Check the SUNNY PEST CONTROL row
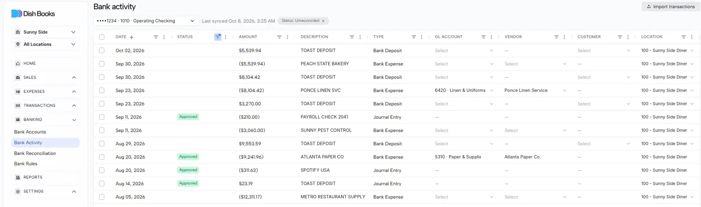The width and height of the screenshot is (701, 207). [102, 130]
